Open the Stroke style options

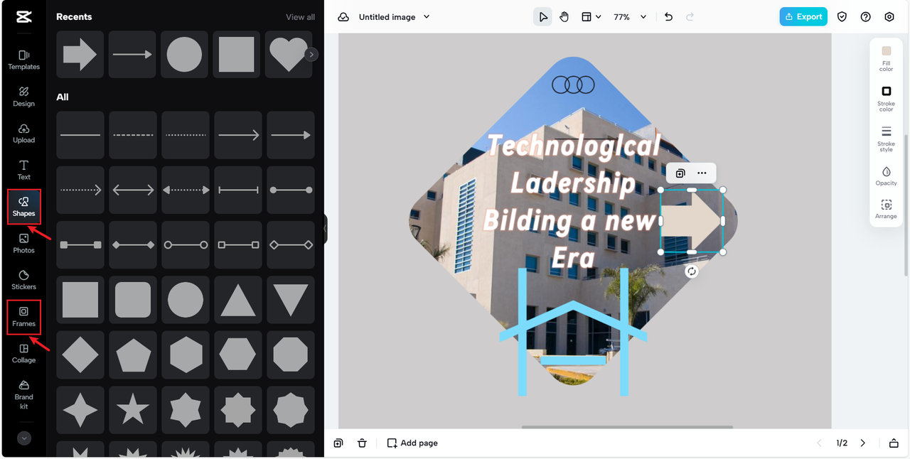click(886, 139)
